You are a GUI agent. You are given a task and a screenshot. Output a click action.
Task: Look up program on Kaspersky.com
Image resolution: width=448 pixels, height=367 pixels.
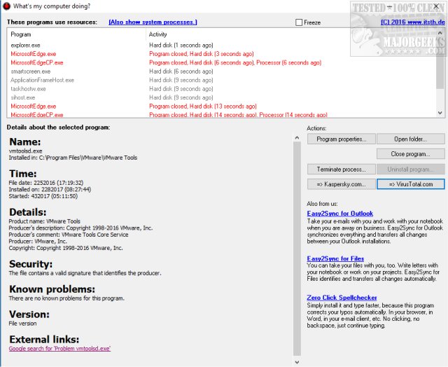342,184
